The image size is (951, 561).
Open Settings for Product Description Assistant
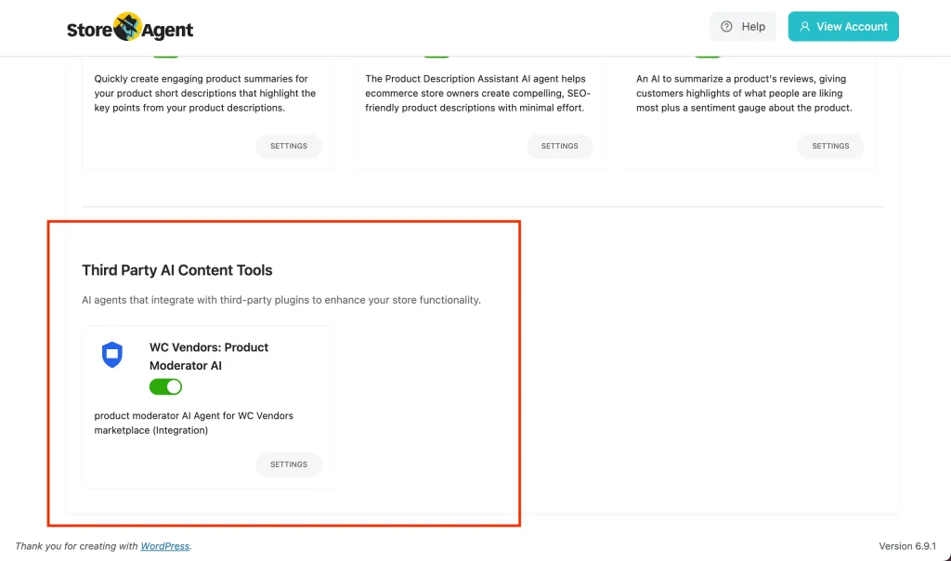click(560, 146)
